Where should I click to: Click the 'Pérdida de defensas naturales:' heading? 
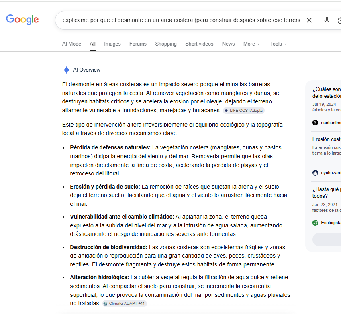[110, 147]
